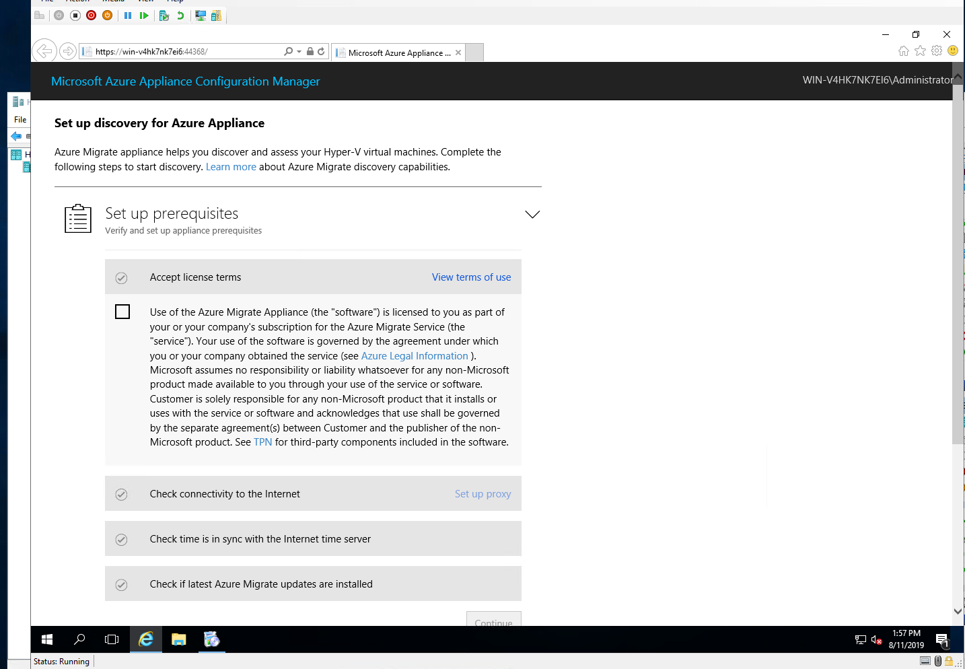The width and height of the screenshot is (965, 669).
Task: Collapse the Set up prerequisites section
Action: pyautogui.click(x=532, y=214)
